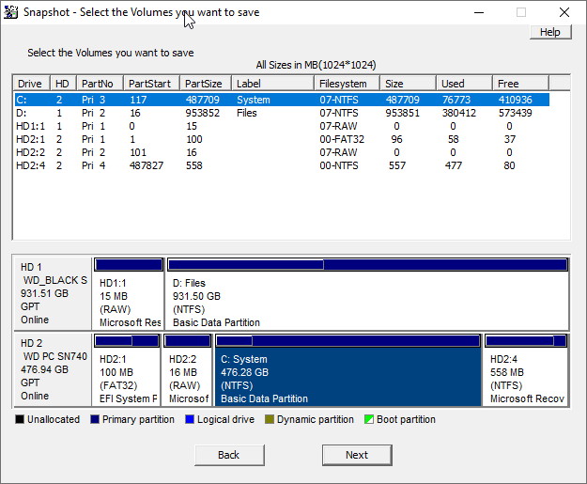Click the Boot partition green legend swatch

[x=369, y=419]
